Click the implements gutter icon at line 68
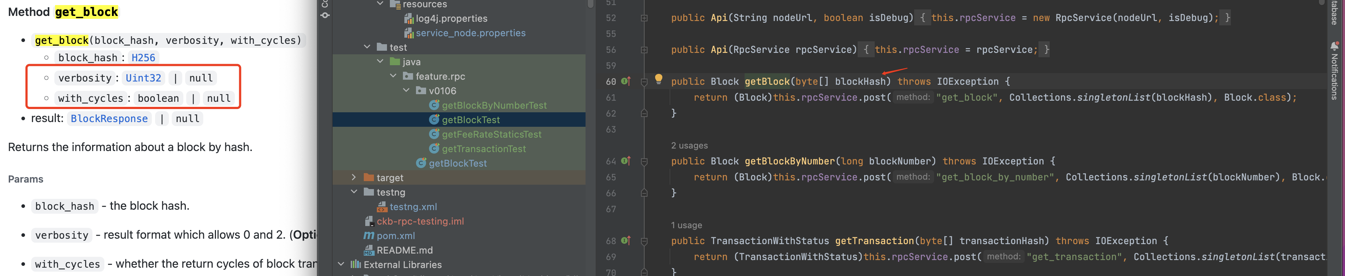The height and width of the screenshot is (276, 1345). click(625, 241)
